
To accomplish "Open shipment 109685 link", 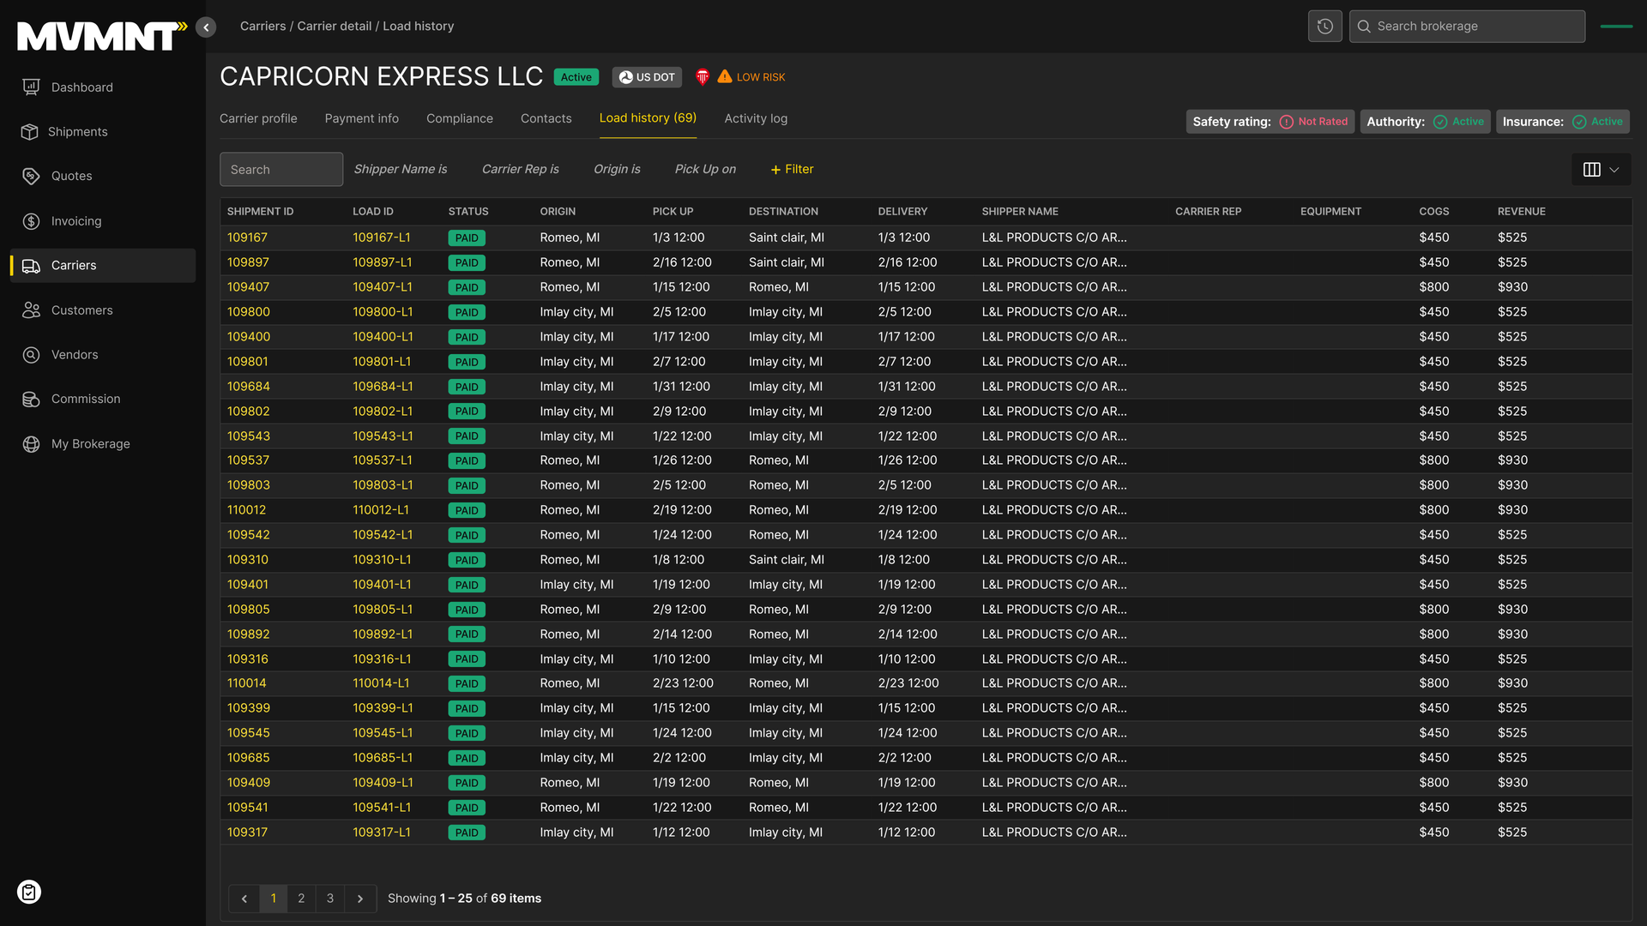I will 248,758.
